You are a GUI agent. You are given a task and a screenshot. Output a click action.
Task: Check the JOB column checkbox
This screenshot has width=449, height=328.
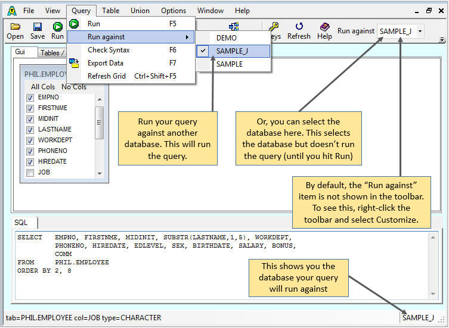(x=30, y=173)
